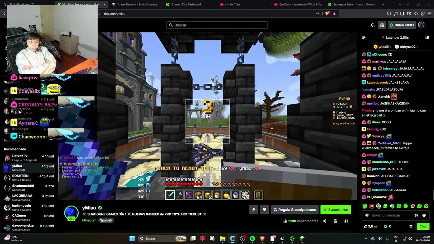Image resolution: width=434 pixels, height=244 pixels.
Task: Open the chat users list icon
Action: coord(427,37)
